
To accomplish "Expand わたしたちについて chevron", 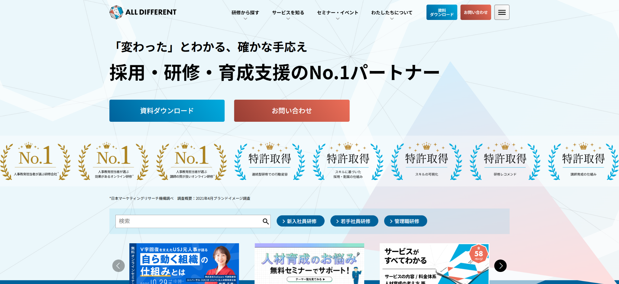I will coord(392,19).
